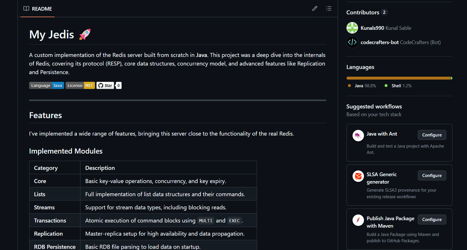
Task: Click the Language Java badge
Action: tap(47, 86)
